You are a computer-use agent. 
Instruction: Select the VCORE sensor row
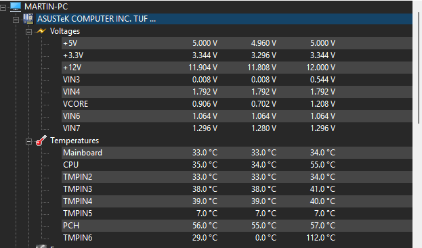click(237, 104)
